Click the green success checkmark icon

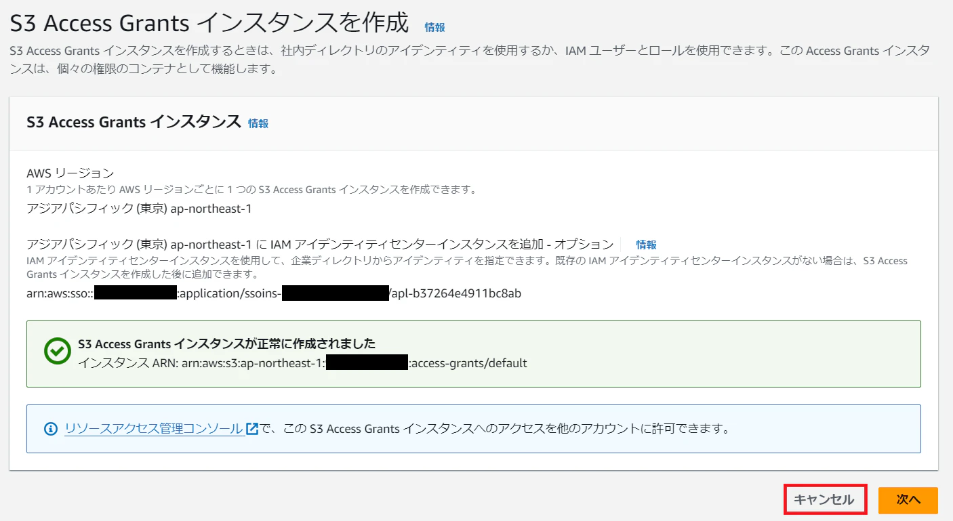tap(57, 351)
